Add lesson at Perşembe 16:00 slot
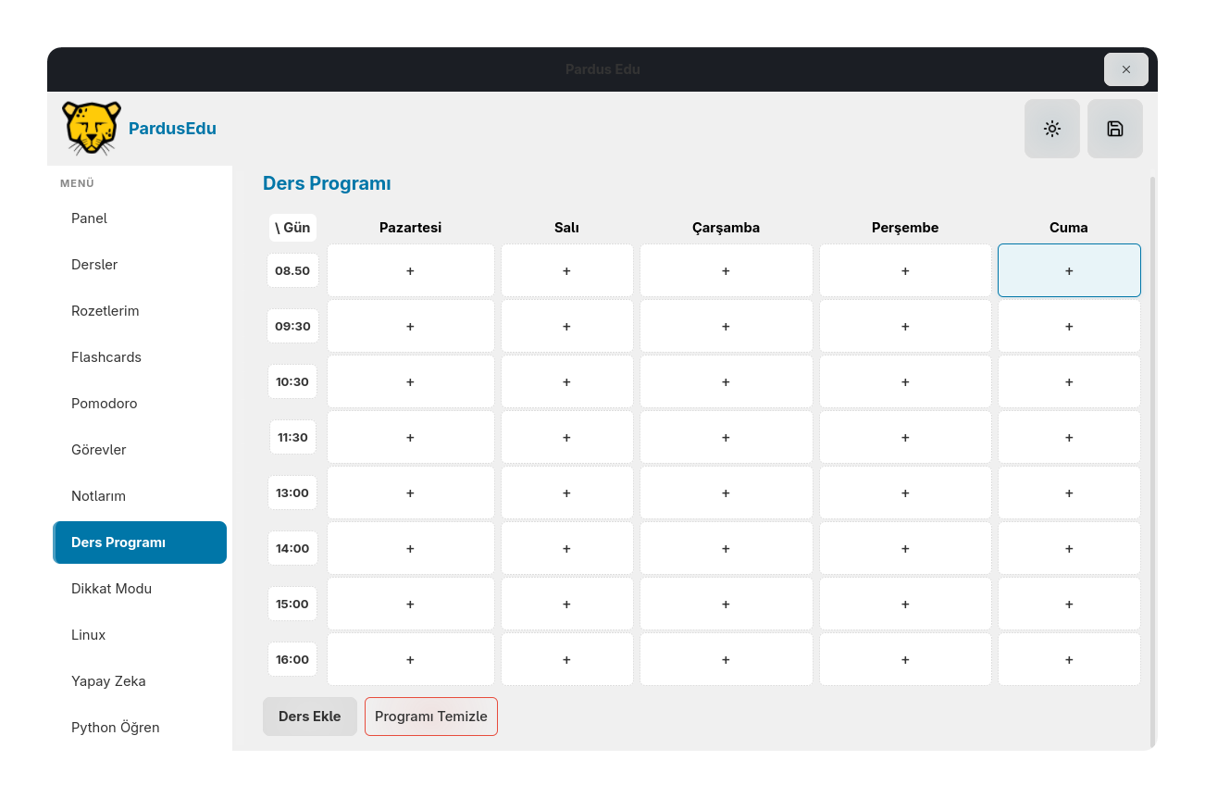Screen dimensions: 1205x798 point(905,659)
